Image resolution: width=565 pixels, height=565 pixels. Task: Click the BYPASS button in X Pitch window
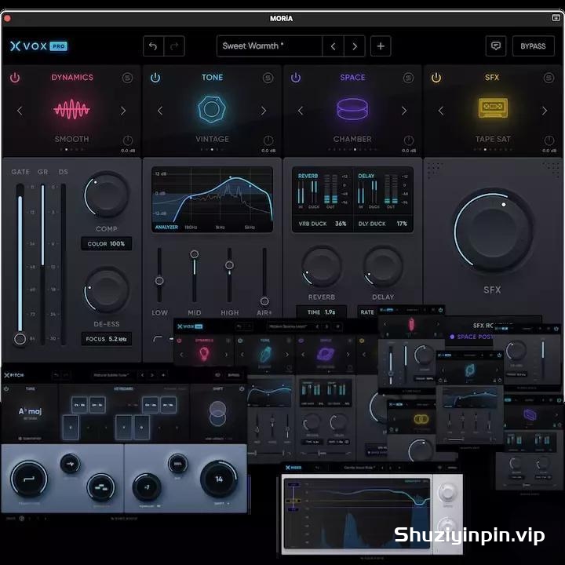pos(233,375)
